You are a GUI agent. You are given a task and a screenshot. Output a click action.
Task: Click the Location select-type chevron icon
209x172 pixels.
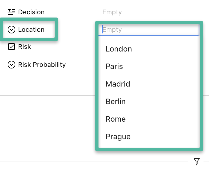pos(11,30)
